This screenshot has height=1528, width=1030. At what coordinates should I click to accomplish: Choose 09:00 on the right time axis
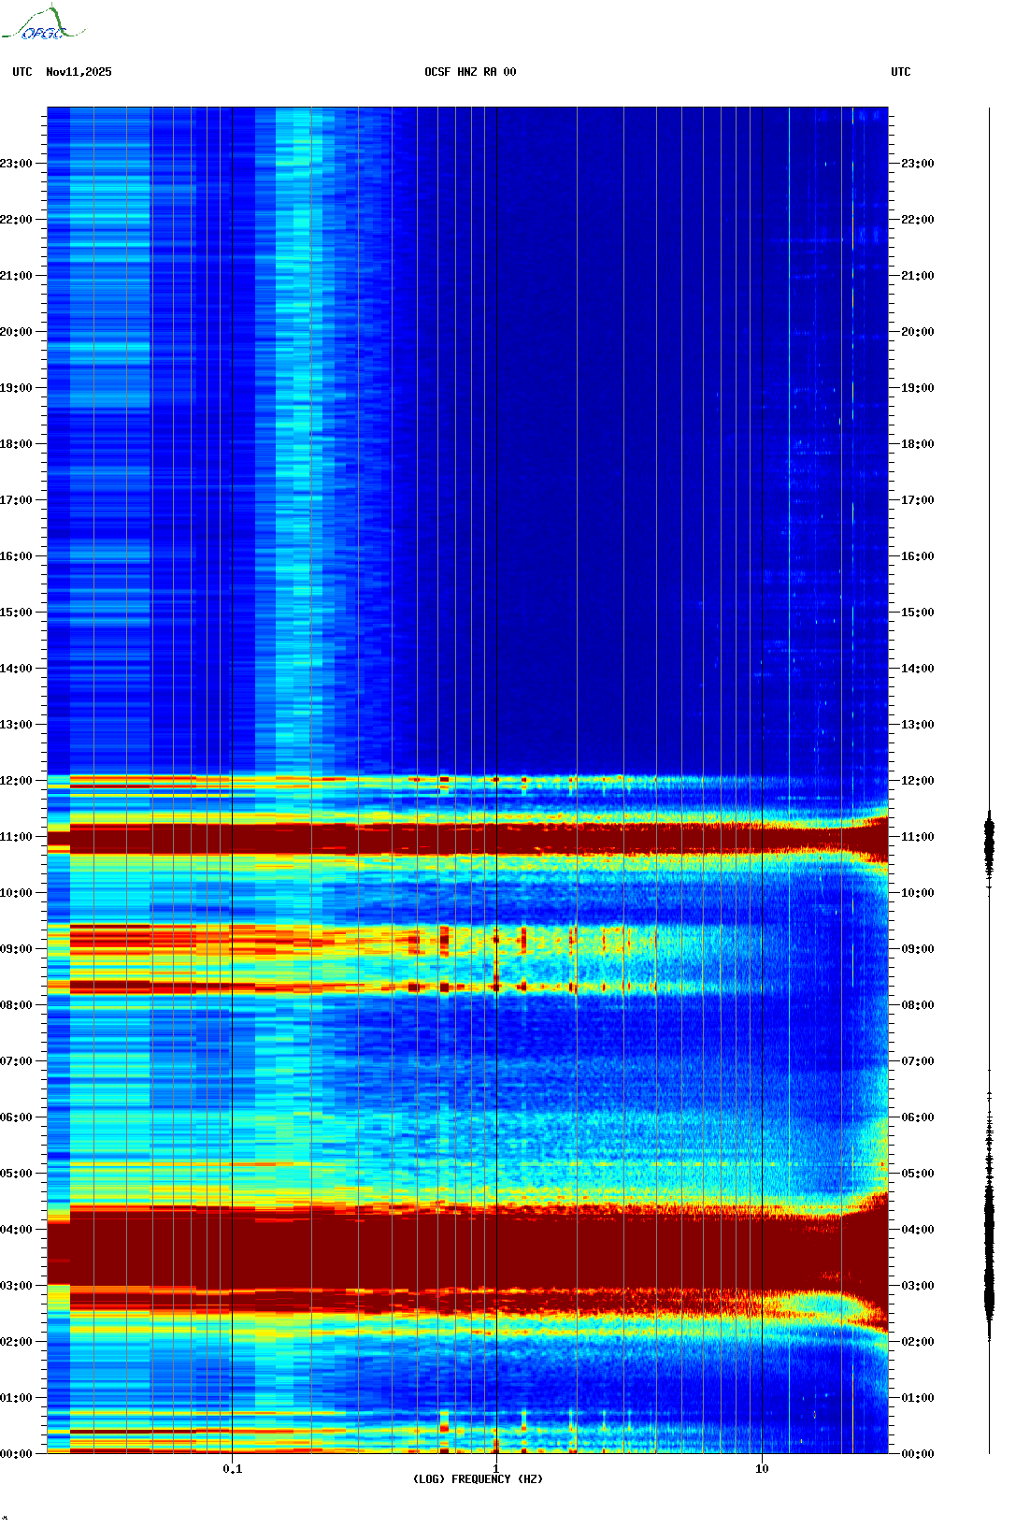click(x=918, y=949)
